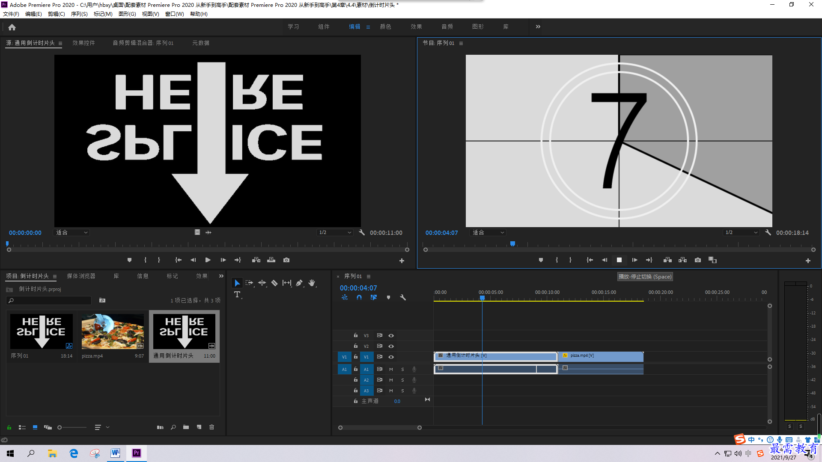Step forward one frame in program monitor
The image size is (822, 462).
634,260
